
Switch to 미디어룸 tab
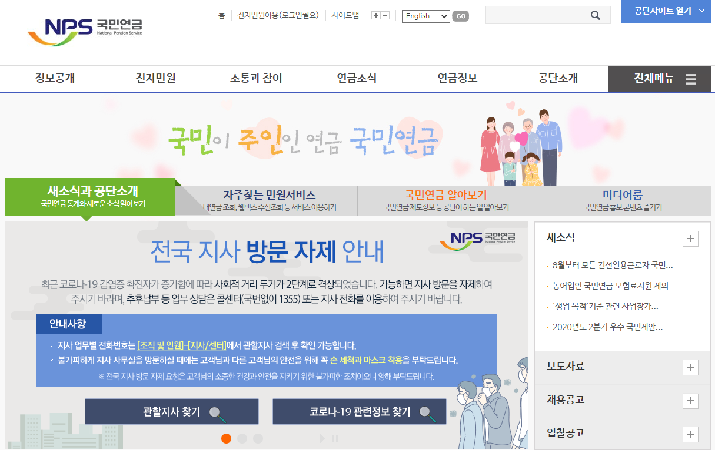tap(623, 201)
